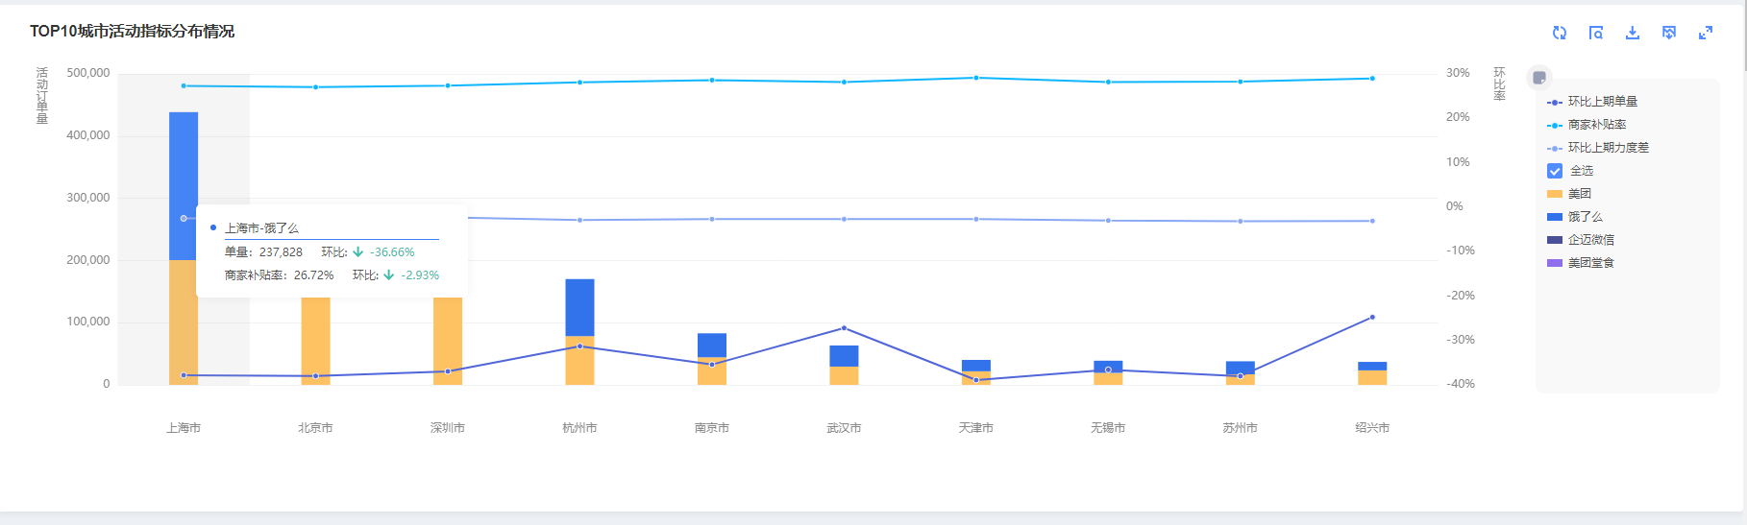
Task: Click the 苏州市 axis label
Action: coord(1240,428)
